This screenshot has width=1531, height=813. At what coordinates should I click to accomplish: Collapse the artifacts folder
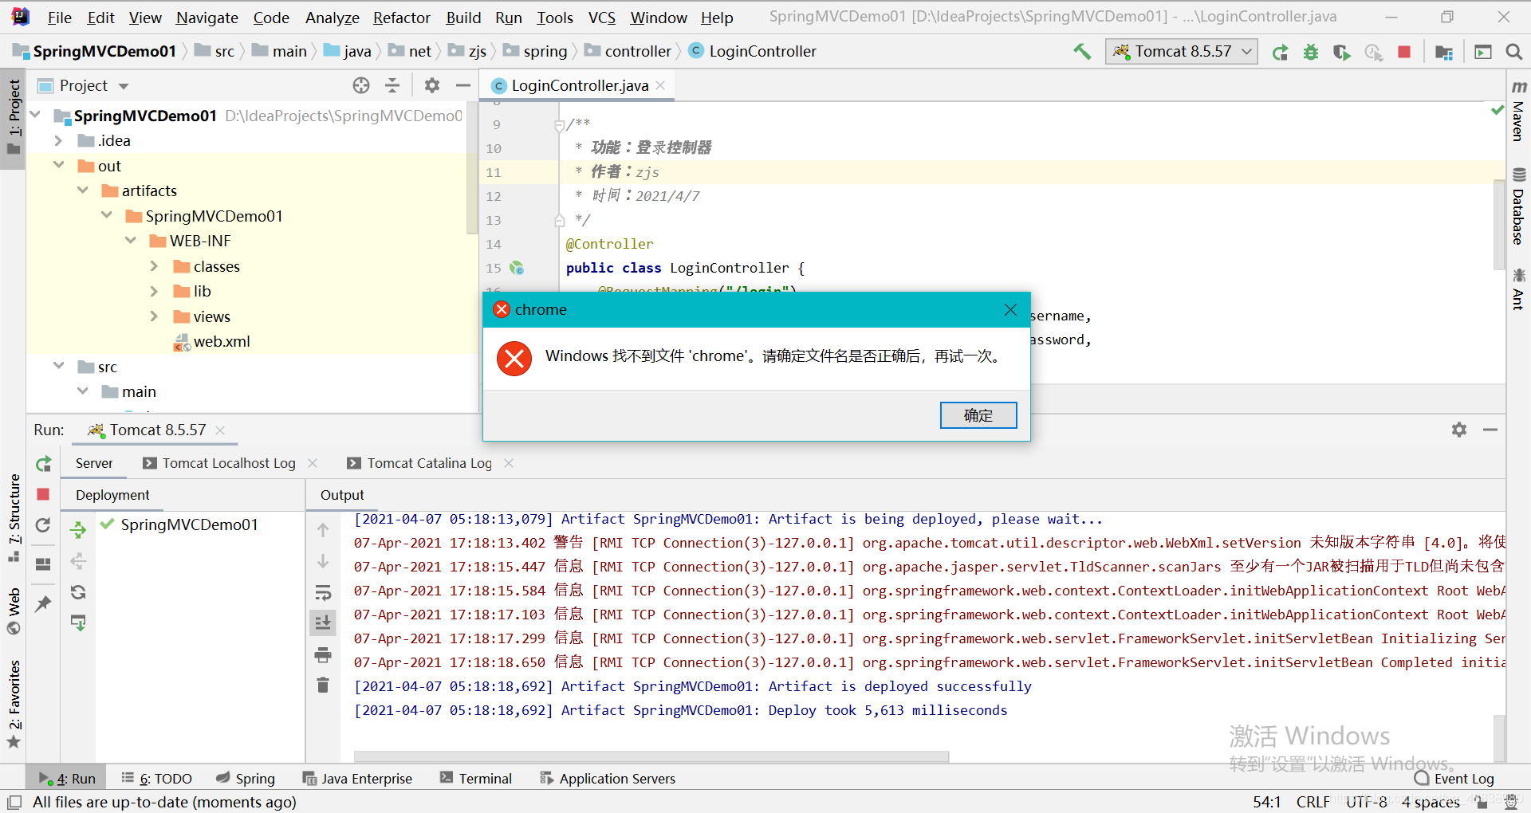click(83, 190)
